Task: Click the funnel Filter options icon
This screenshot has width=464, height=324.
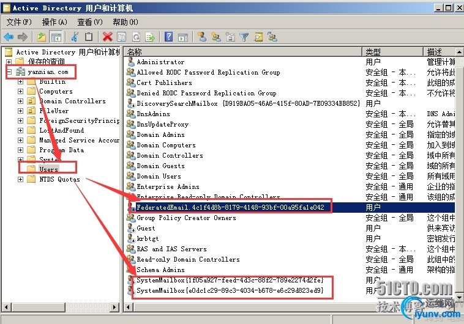Action: (x=244, y=37)
